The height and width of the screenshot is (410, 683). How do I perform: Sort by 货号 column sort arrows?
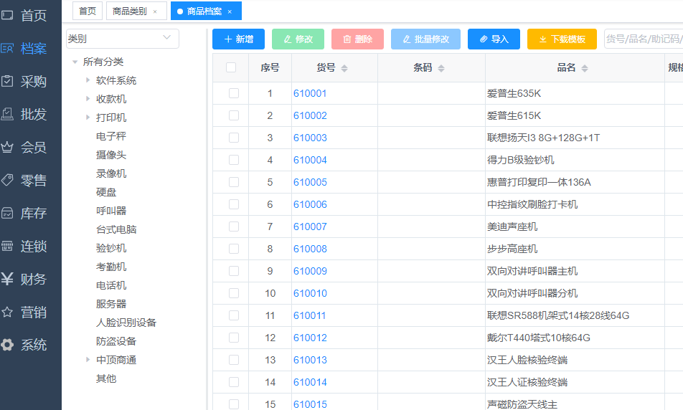pos(344,68)
